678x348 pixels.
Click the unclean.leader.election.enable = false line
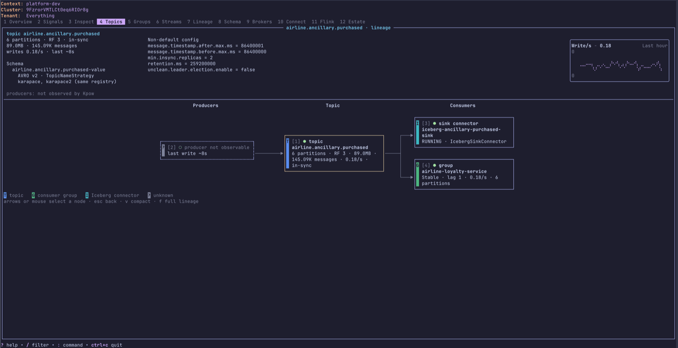tap(201, 70)
